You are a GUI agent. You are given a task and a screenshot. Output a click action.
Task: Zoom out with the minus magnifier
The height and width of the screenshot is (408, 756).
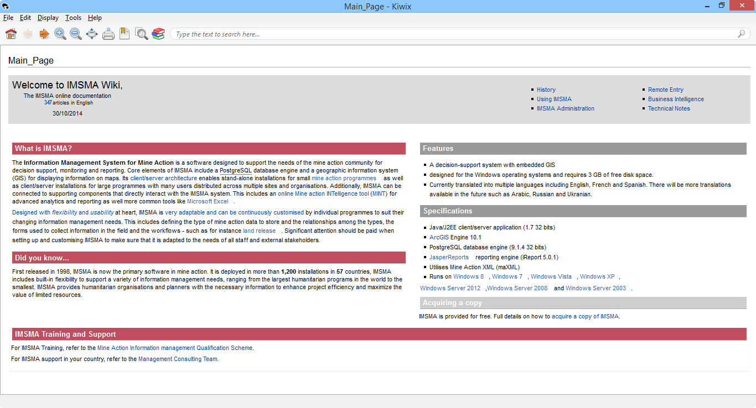tap(76, 34)
